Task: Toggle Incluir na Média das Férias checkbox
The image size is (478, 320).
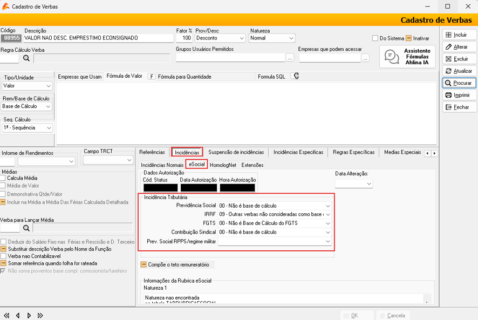Action: [x=3, y=202]
